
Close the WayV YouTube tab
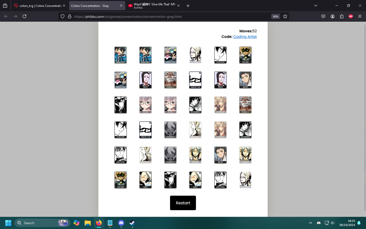point(178,6)
